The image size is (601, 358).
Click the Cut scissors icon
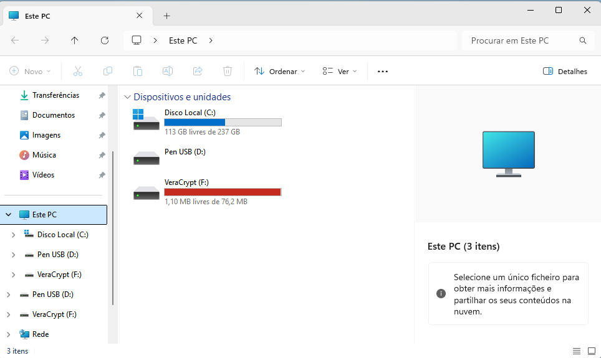click(x=78, y=72)
